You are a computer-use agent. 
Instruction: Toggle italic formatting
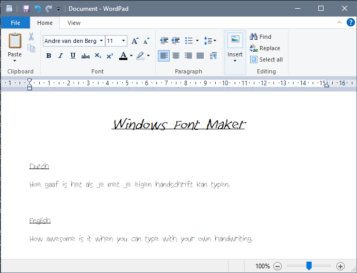60,56
